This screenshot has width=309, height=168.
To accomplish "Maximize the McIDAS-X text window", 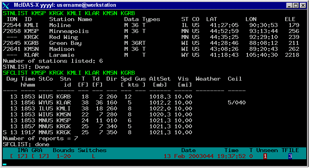I will click(296, 5).
